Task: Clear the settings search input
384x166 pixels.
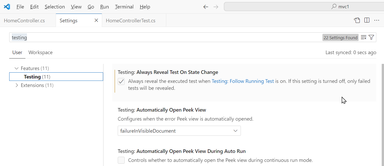Action: (x=363, y=37)
